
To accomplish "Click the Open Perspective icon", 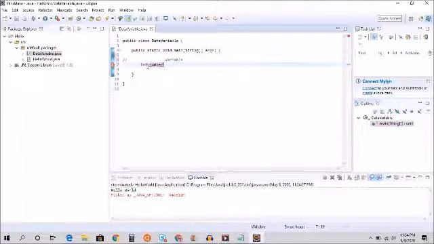I will tap(411, 18).
